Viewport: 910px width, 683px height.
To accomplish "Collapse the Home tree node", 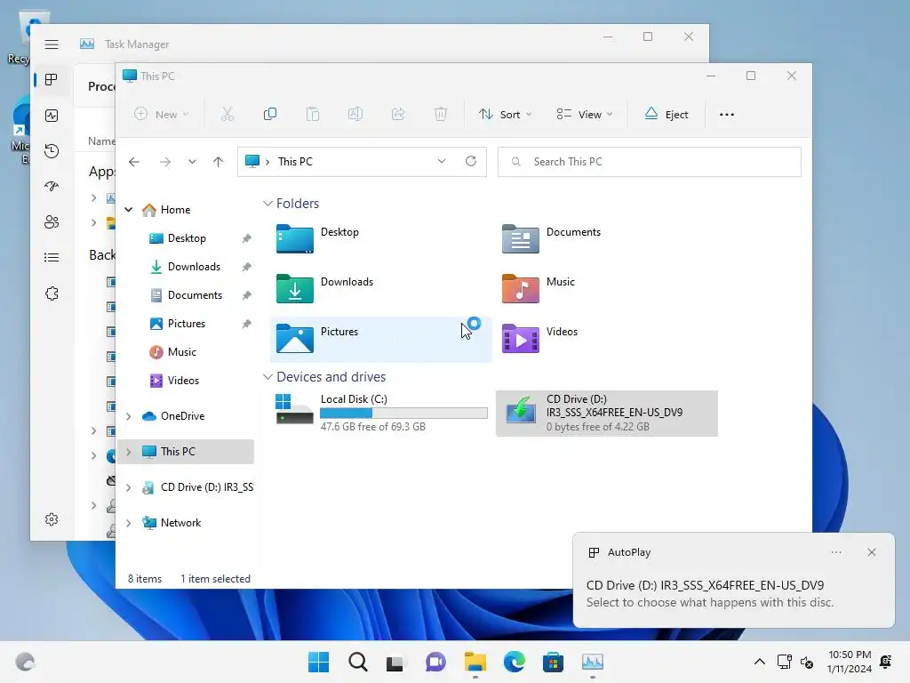I will point(129,210).
